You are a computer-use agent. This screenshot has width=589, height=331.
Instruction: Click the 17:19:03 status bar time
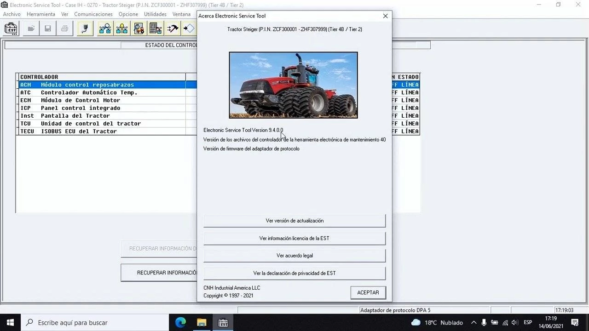(x=564, y=310)
